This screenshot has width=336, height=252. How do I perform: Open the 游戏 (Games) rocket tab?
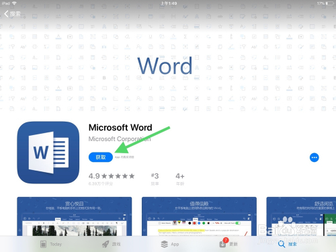coord(112,244)
